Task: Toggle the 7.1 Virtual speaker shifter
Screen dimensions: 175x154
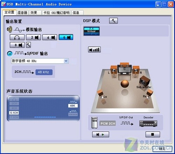Action: pyautogui.click(x=91, y=31)
